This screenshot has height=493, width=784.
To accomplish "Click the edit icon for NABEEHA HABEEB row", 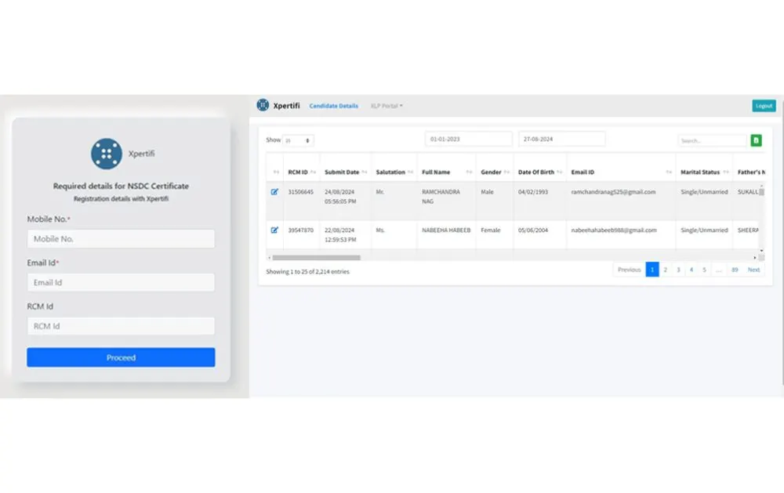I will pyautogui.click(x=274, y=230).
